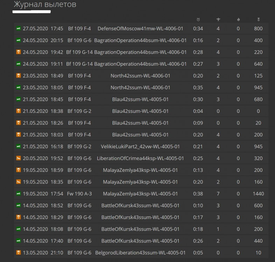This screenshot has width=275, height=262.
Task: Click landed icon for 27.05.2020 17:45 sortie
Action: (x=19, y=28)
